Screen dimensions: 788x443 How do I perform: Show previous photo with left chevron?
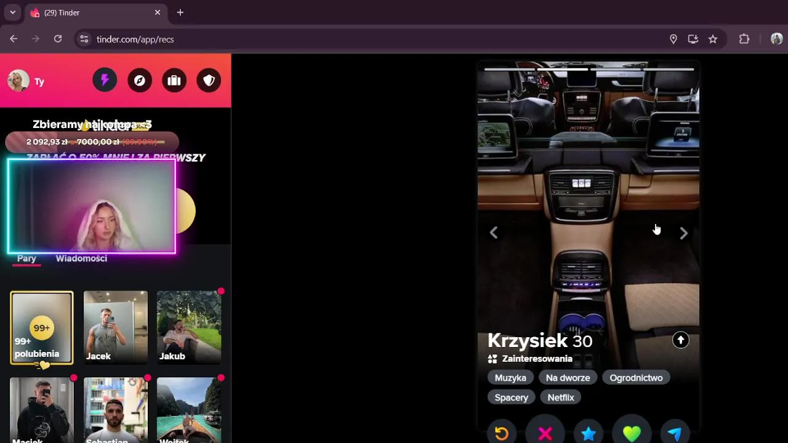pos(494,233)
